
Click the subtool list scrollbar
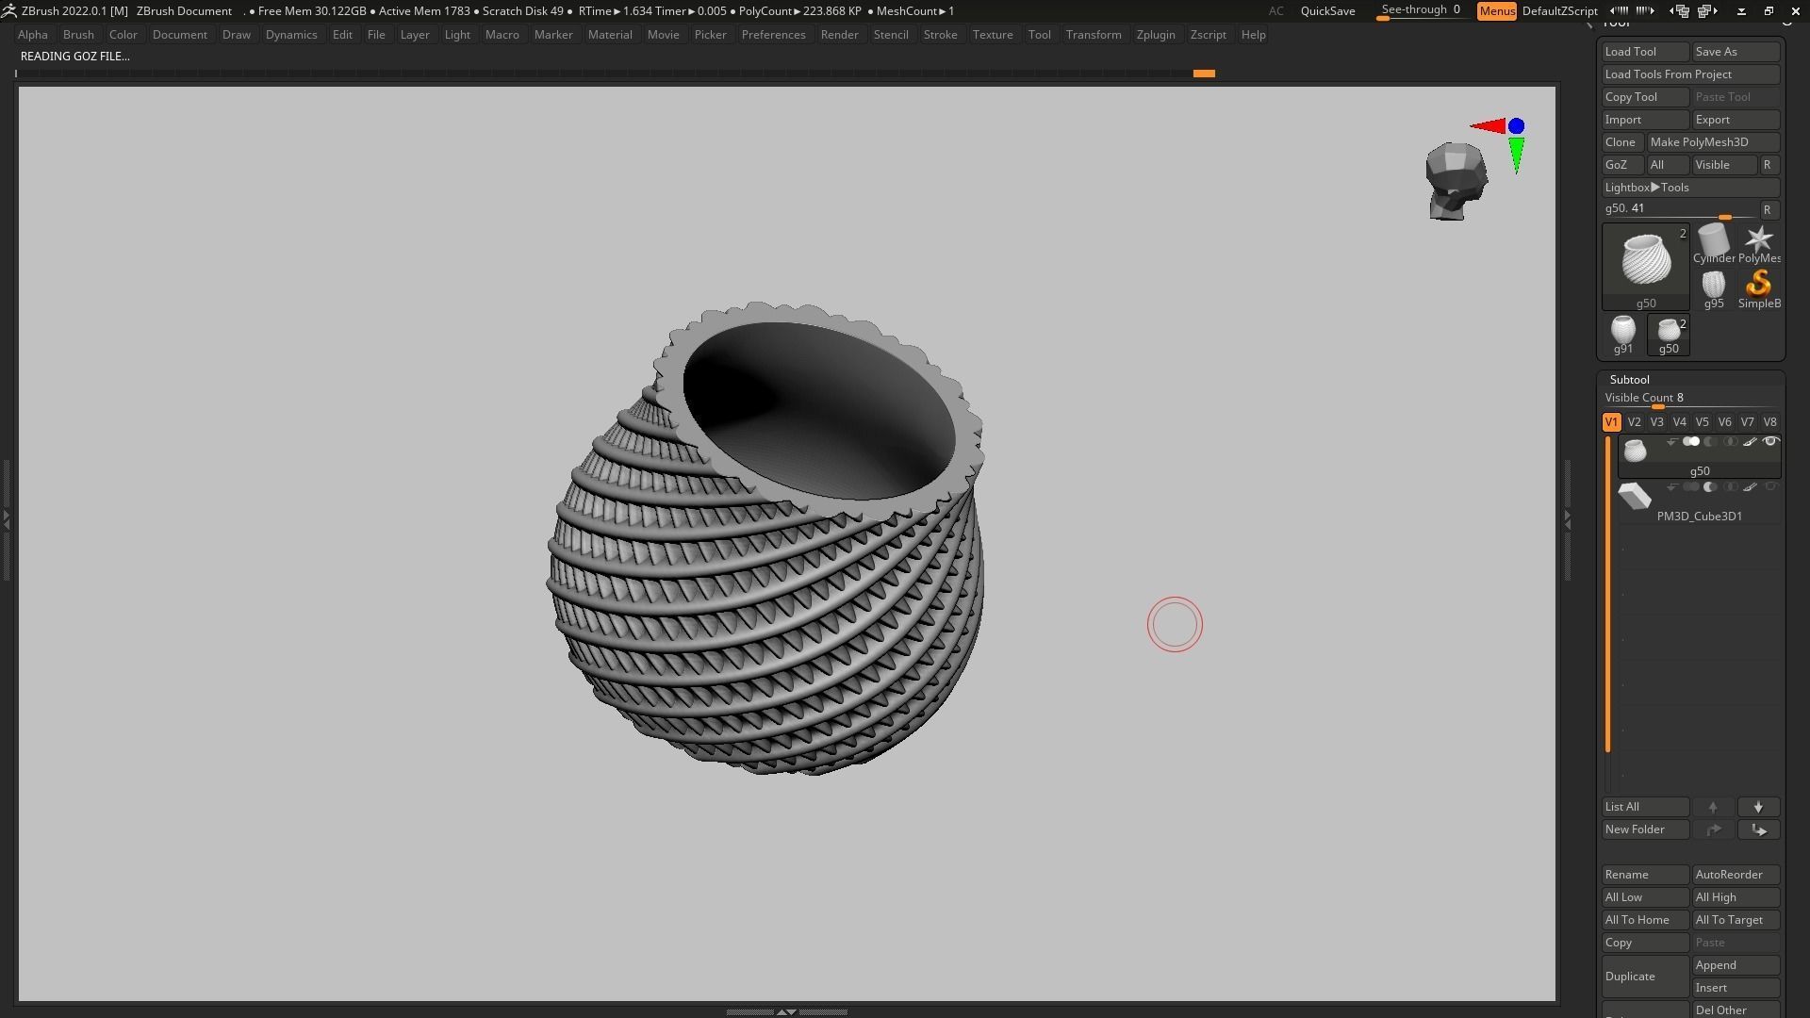pyautogui.click(x=1608, y=594)
